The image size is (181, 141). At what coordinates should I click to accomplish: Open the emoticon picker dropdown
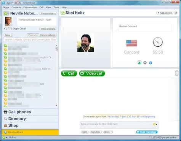point(155,124)
